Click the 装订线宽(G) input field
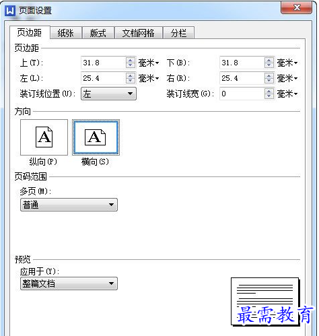Screen dimensions: 319x336 (x=242, y=94)
